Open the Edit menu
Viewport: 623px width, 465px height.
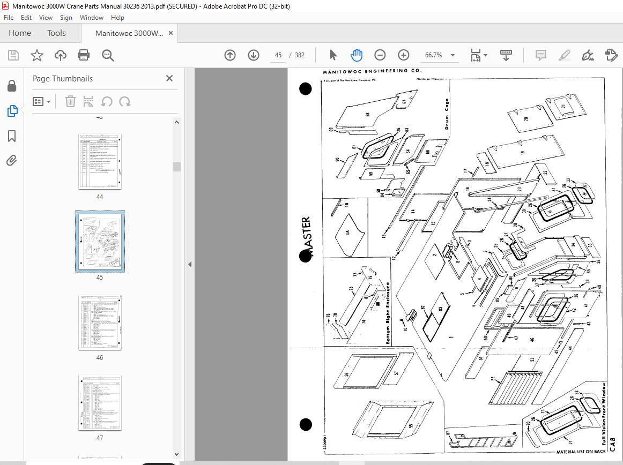(x=26, y=18)
